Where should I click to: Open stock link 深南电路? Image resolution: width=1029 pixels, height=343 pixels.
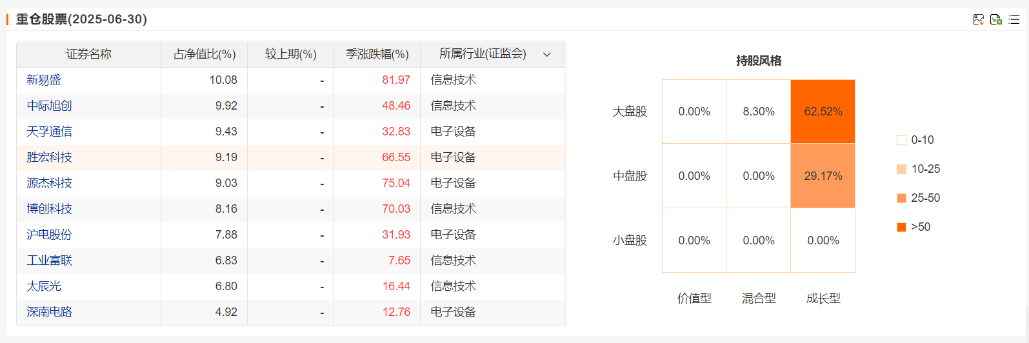[x=49, y=312]
